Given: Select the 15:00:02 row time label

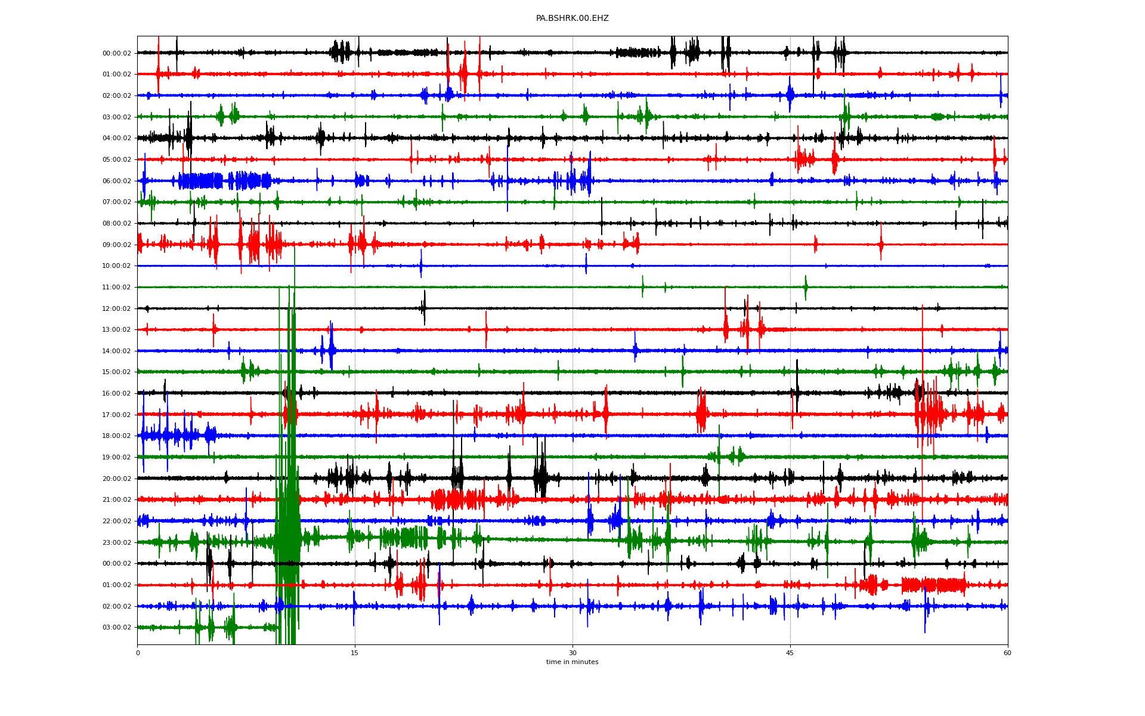Looking at the screenshot, I should pyautogui.click(x=116, y=372).
